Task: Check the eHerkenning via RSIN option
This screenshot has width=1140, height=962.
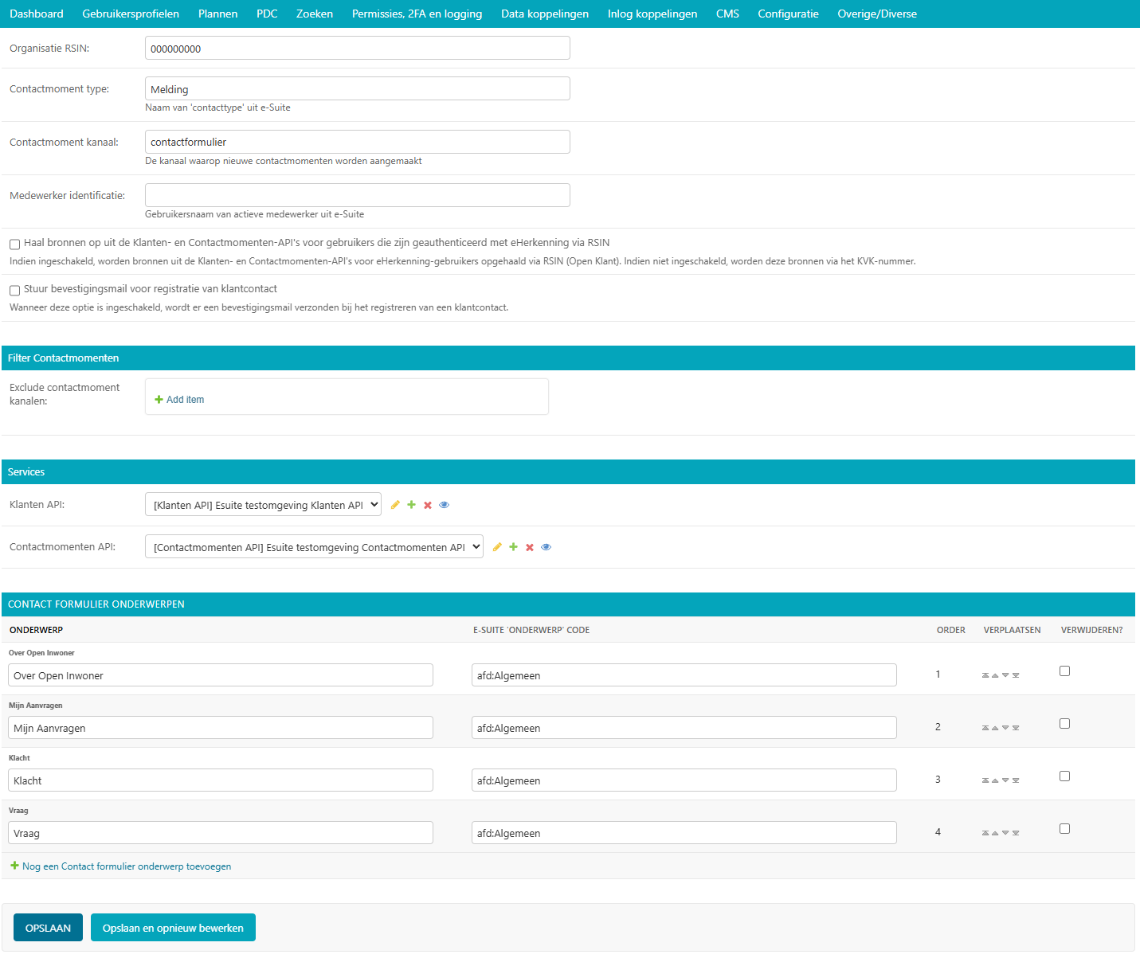Action: click(x=14, y=244)
